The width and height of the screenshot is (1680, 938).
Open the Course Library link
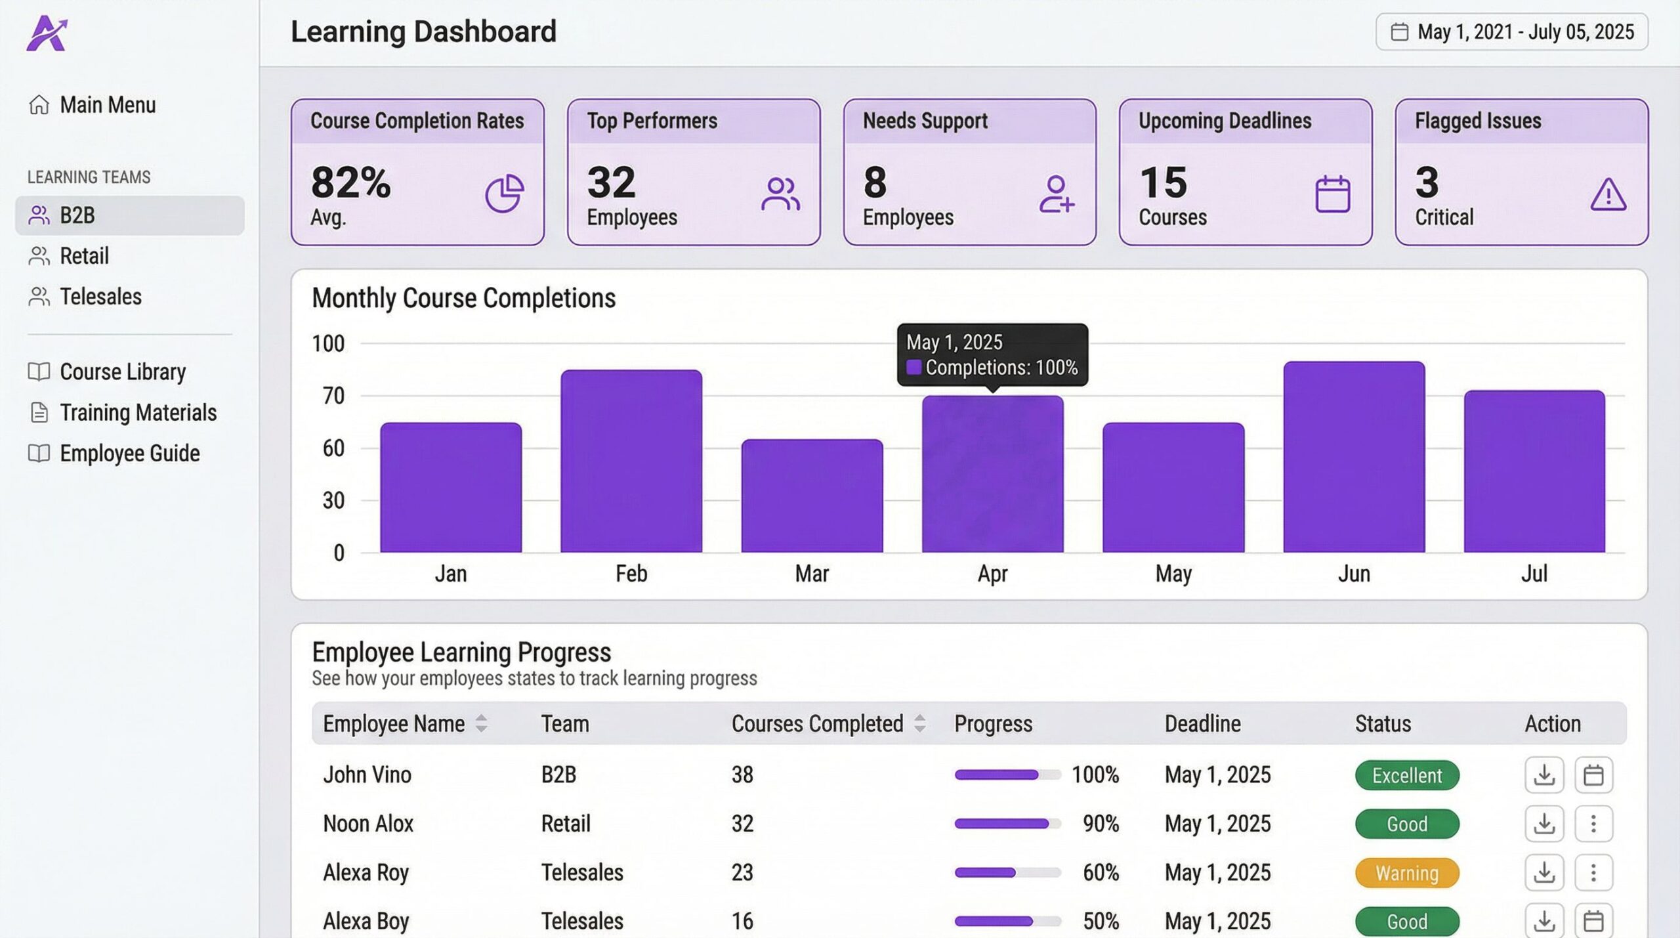click(122, 372)
